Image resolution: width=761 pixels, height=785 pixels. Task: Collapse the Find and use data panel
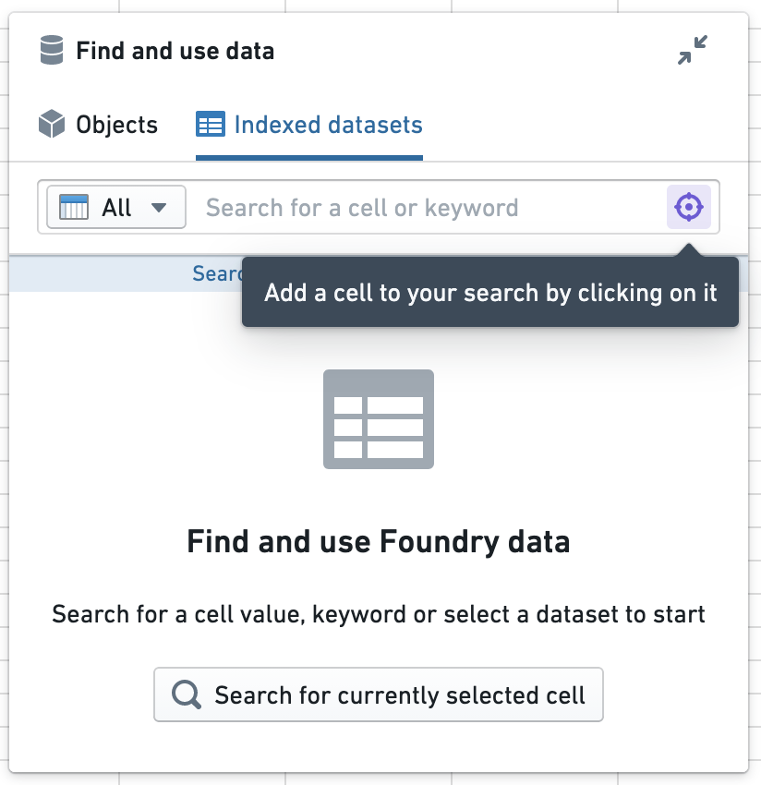click(x=693, y=50)
